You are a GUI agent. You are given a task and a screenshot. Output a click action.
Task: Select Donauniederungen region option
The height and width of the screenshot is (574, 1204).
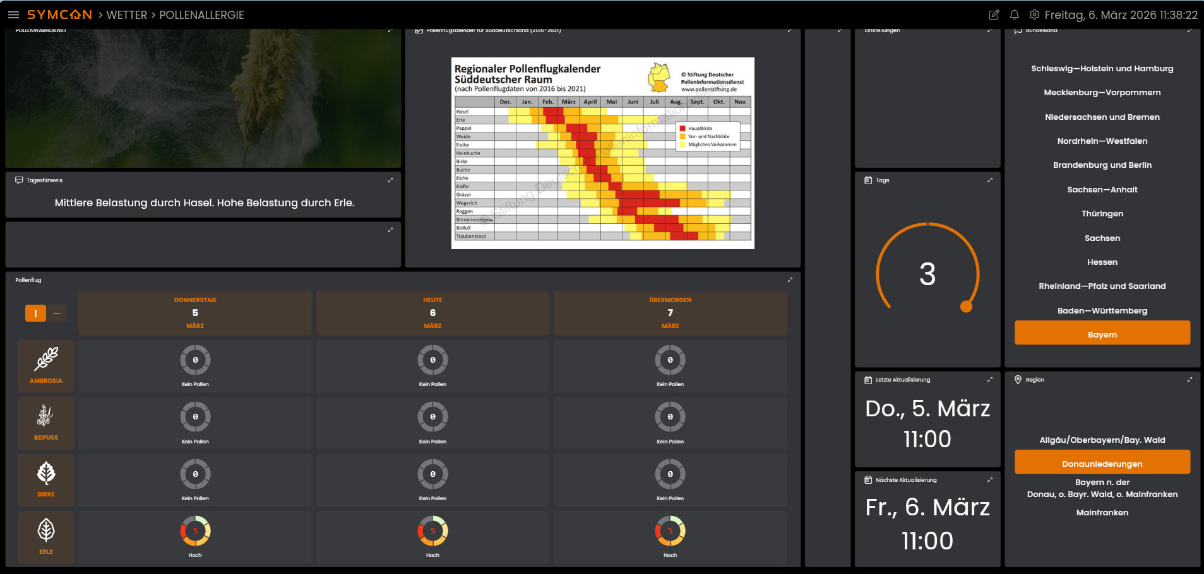point(1102,464)
